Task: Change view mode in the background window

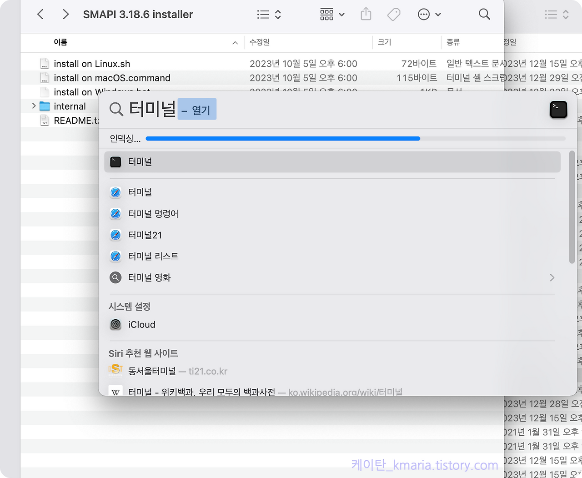Action: pyautogui.click(x=557, y=15)
